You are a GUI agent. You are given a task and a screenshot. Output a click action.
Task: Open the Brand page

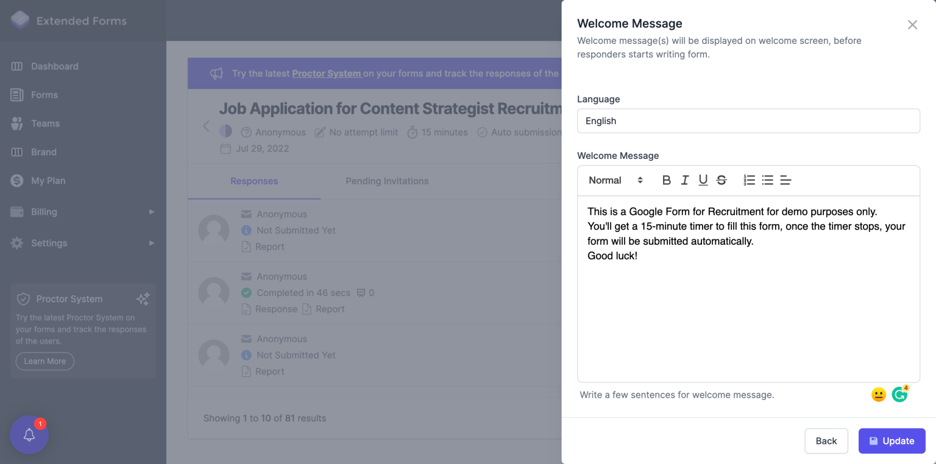pyautogui.click(x=44, y=152)
